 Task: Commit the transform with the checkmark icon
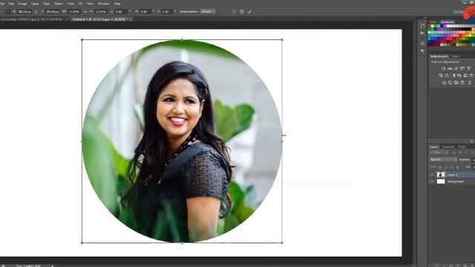pyautogui.click(x=249, y=12)
